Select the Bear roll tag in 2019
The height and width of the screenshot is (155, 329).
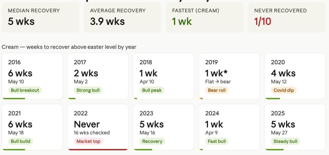click(217, 90)
